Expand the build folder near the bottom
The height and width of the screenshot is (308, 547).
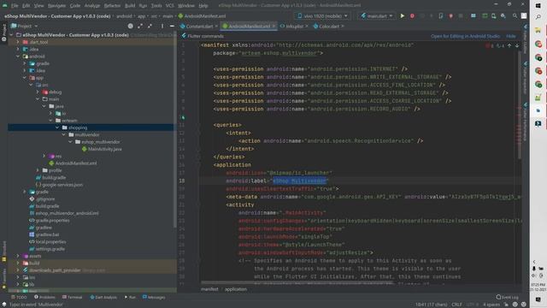pyautogui.click(x=18, y=263)
